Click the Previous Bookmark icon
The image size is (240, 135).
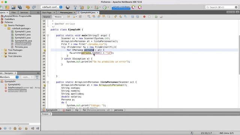[115, 16]
